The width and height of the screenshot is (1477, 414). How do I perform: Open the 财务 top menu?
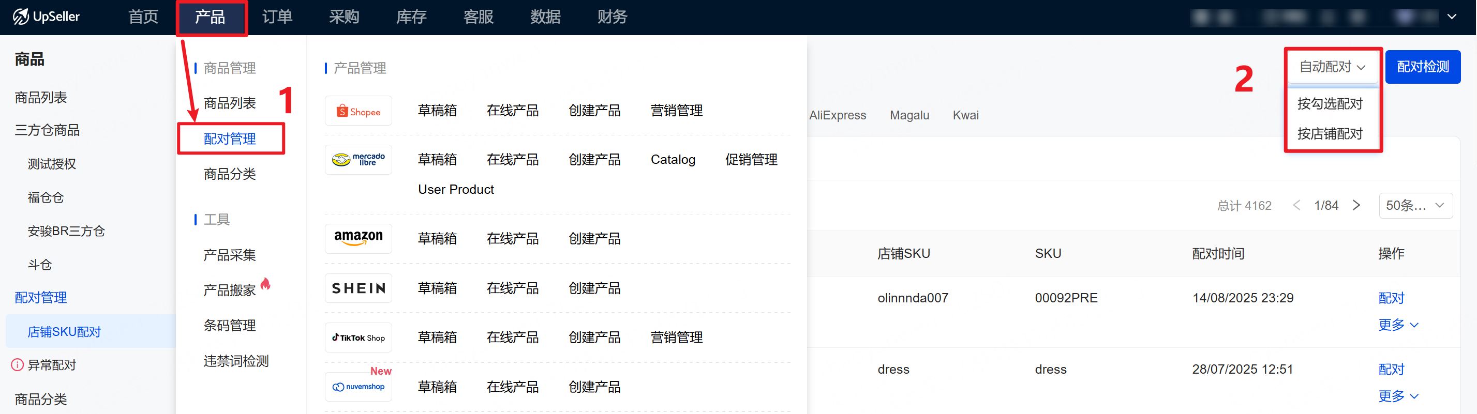point(613,17)
